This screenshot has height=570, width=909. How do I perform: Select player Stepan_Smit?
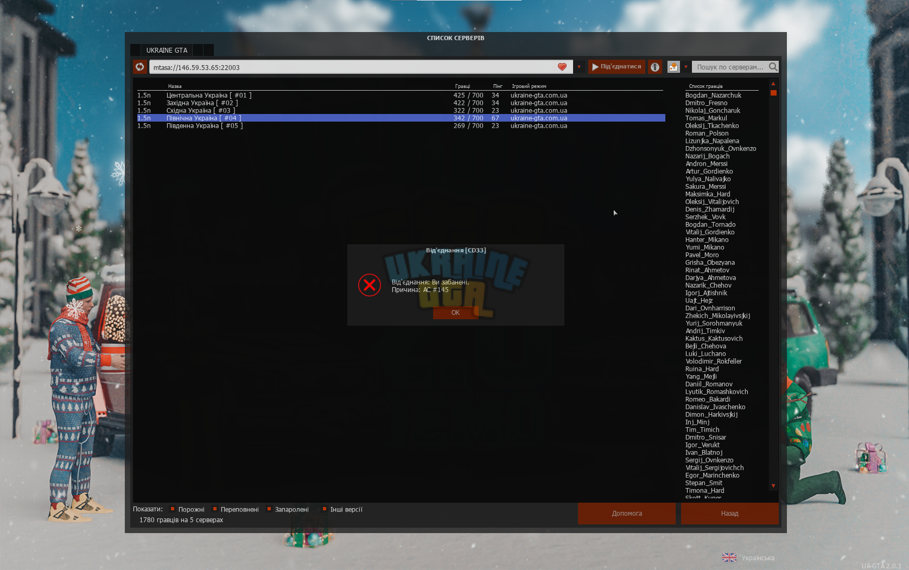pyautogui.click(x=704, y=483)
